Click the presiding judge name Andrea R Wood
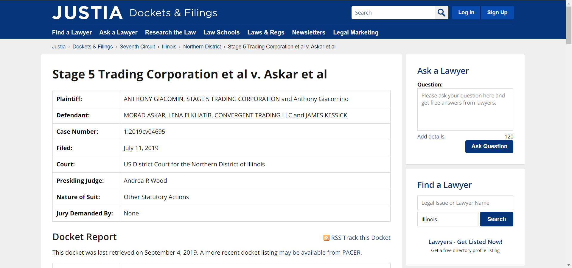The image size is (572, 268). (145, 181)
